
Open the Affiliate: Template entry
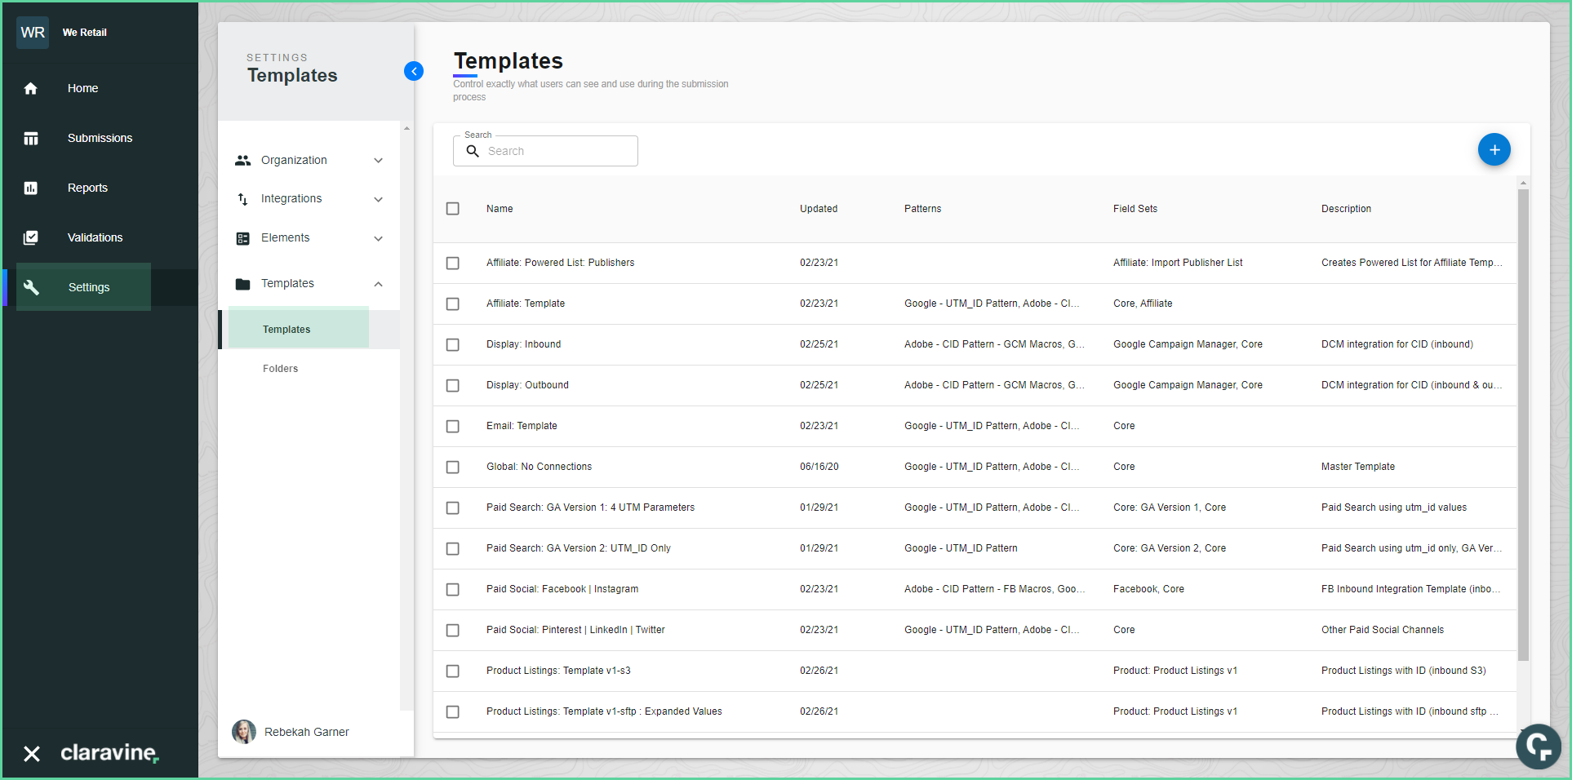526,304
